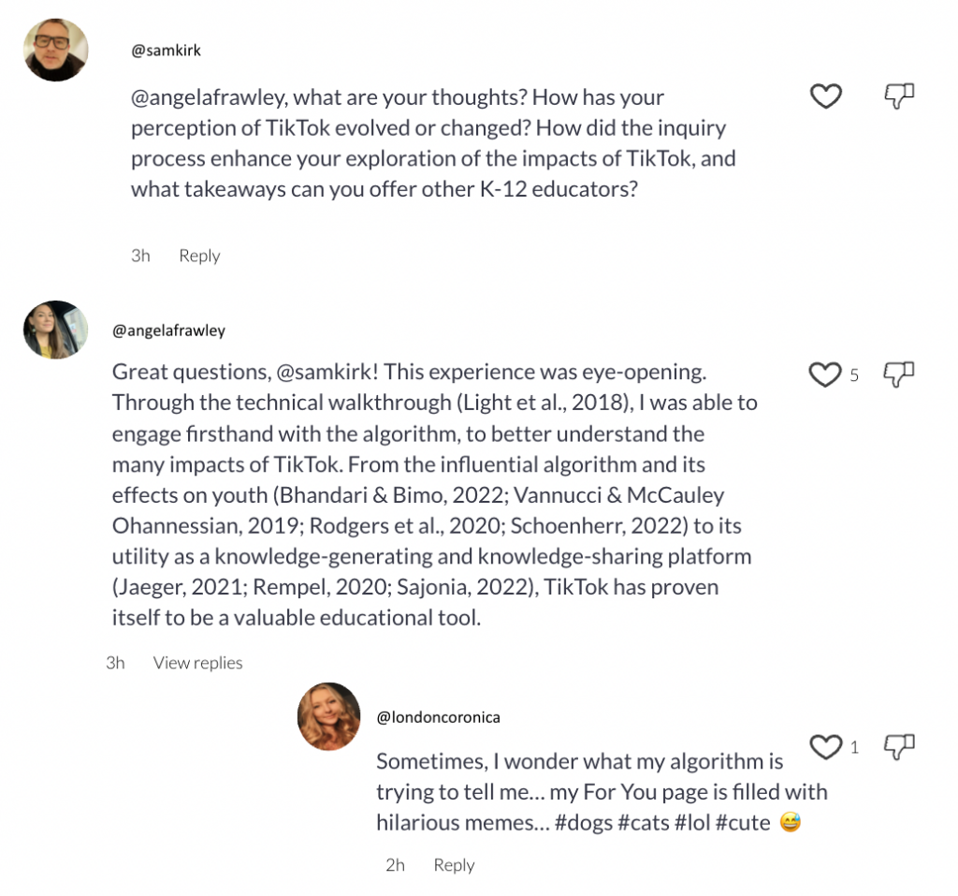Viewport: 958px width, 896px height.
Task: Open @angelafrawley's profile picture
Action: 56,330
